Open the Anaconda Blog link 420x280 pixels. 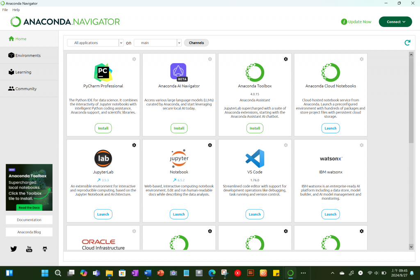click(x=29, y=232)
